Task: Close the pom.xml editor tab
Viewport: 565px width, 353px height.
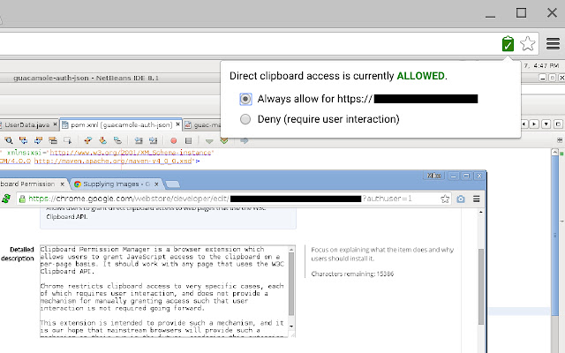Action: tap(177, 124)
